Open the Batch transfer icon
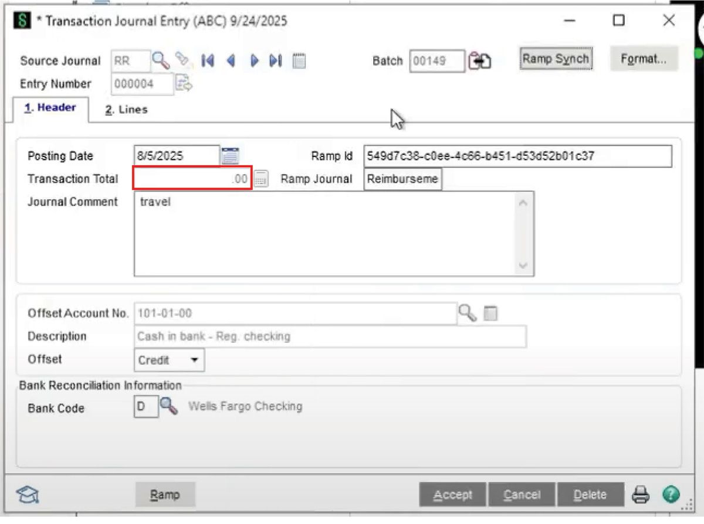Screen dimensions: 704x524 (480, 60)
